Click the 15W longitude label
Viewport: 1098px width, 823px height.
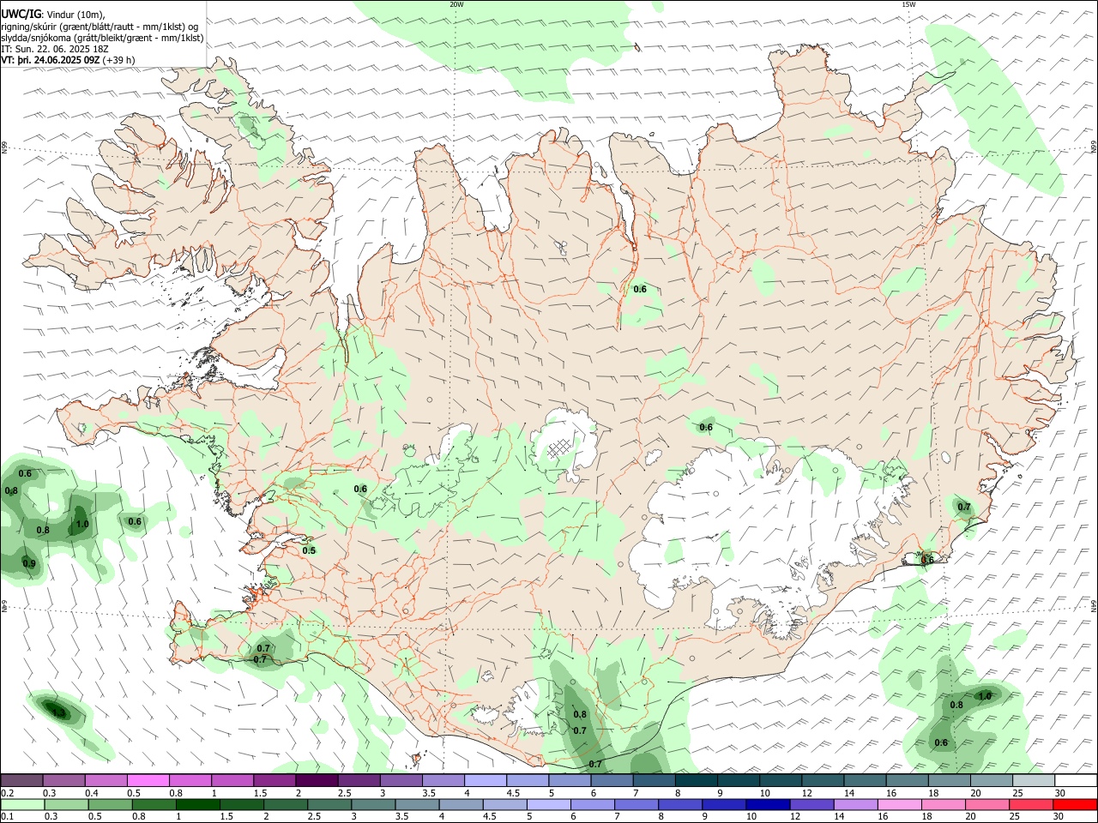click(x=908, y=4)
